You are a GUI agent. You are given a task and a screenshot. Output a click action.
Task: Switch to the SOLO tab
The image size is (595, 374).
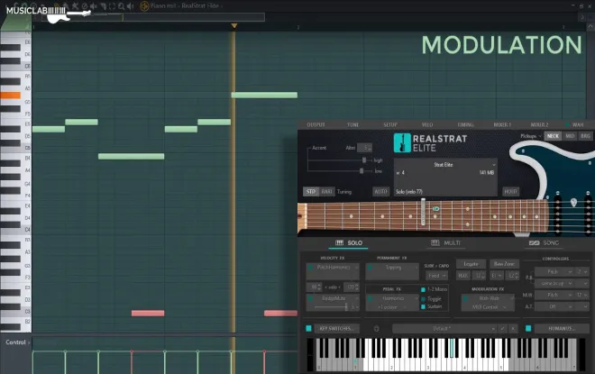pyautogui.click(x=349, y=242)
